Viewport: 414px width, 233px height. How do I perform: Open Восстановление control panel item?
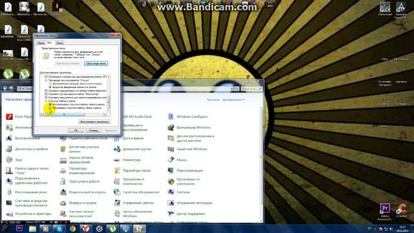tap(23, 138)
